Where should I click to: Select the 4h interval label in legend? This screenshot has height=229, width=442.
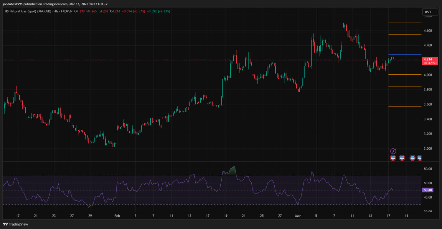pyautogui.click(x=56, y=11)
